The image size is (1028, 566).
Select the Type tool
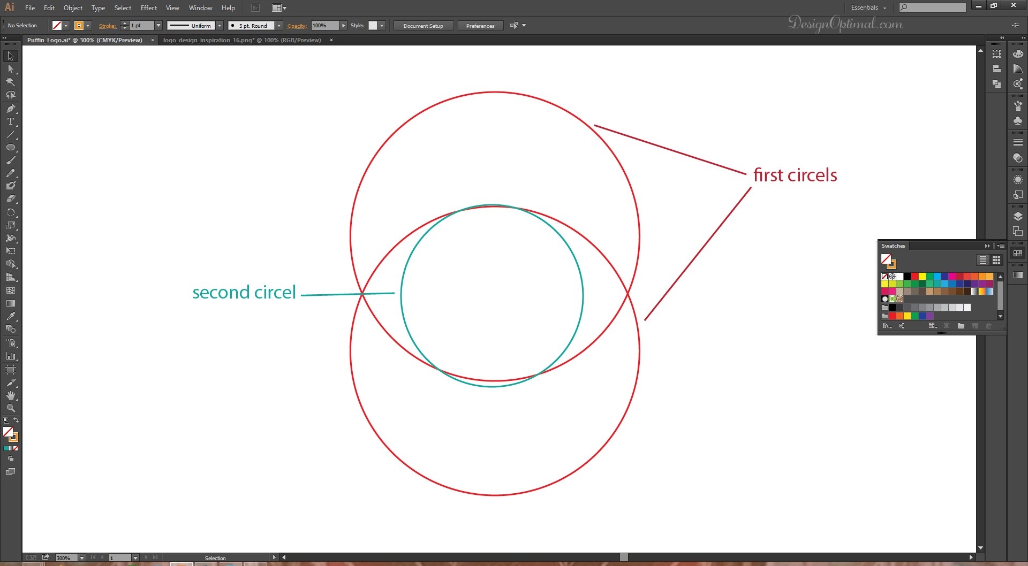pos(11,121)
